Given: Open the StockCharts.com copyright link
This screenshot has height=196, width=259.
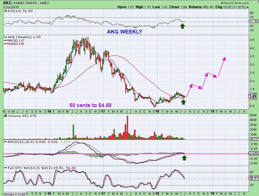Looking at the screenshot, I should pyautogui.click(x=235, y=3).
